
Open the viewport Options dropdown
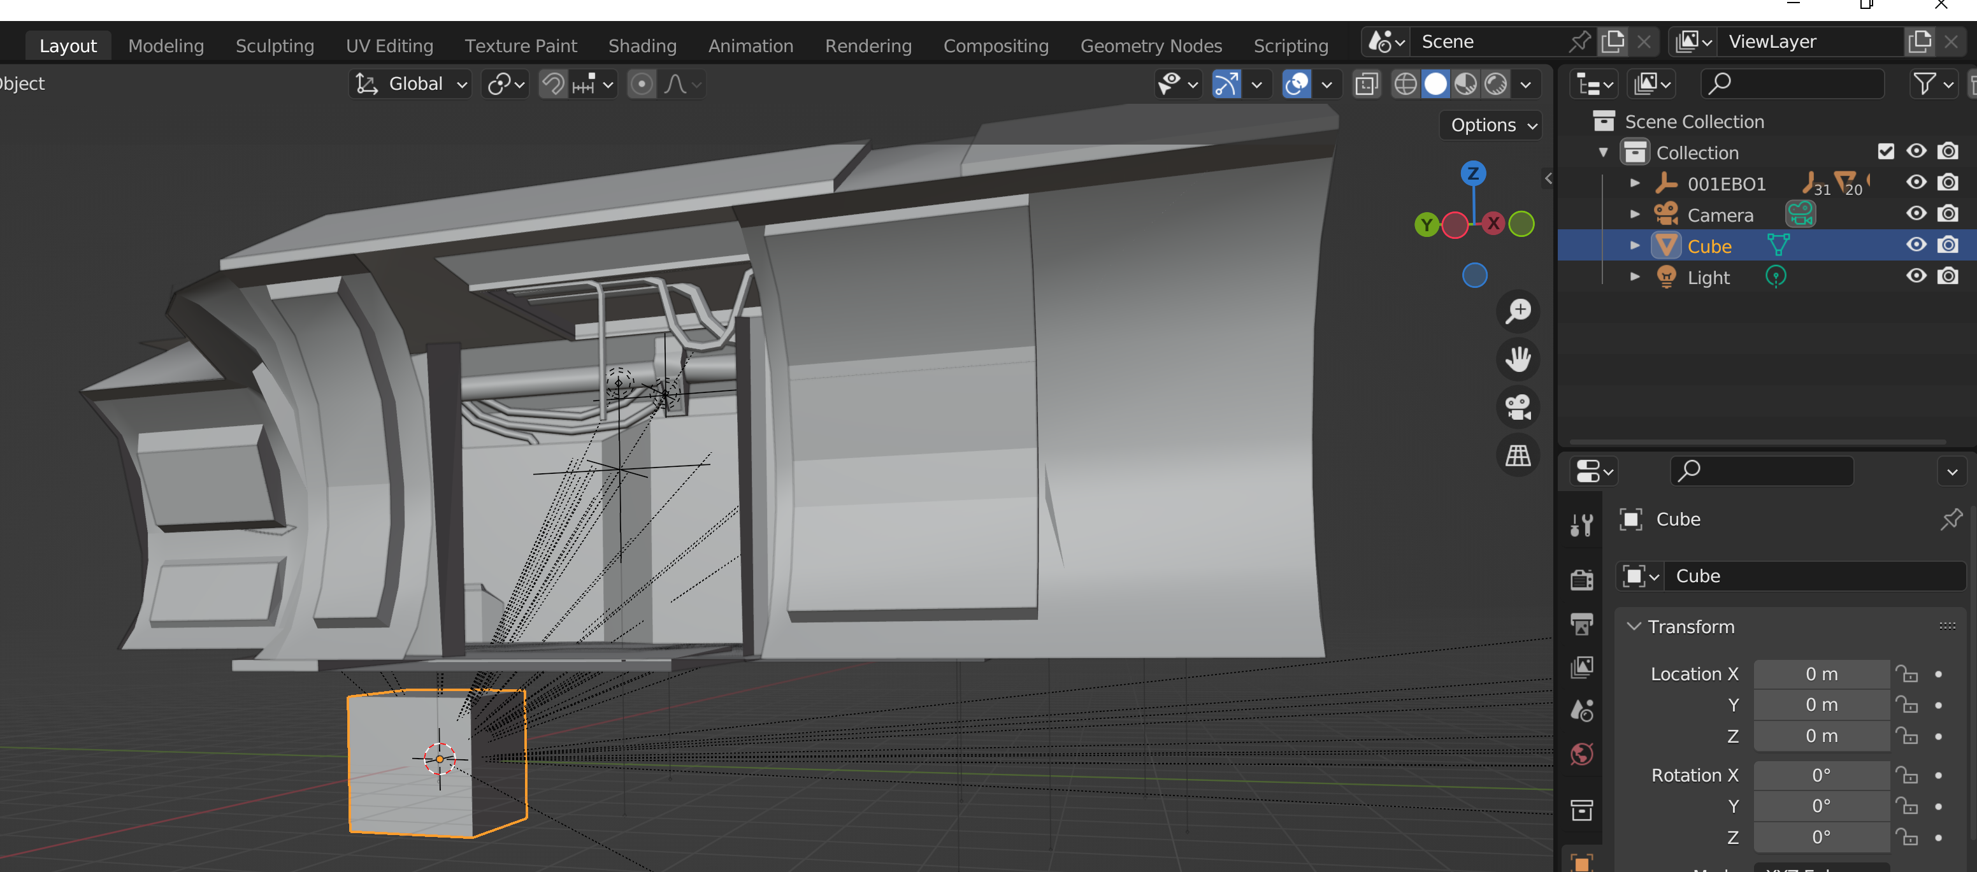[1490, 125]
